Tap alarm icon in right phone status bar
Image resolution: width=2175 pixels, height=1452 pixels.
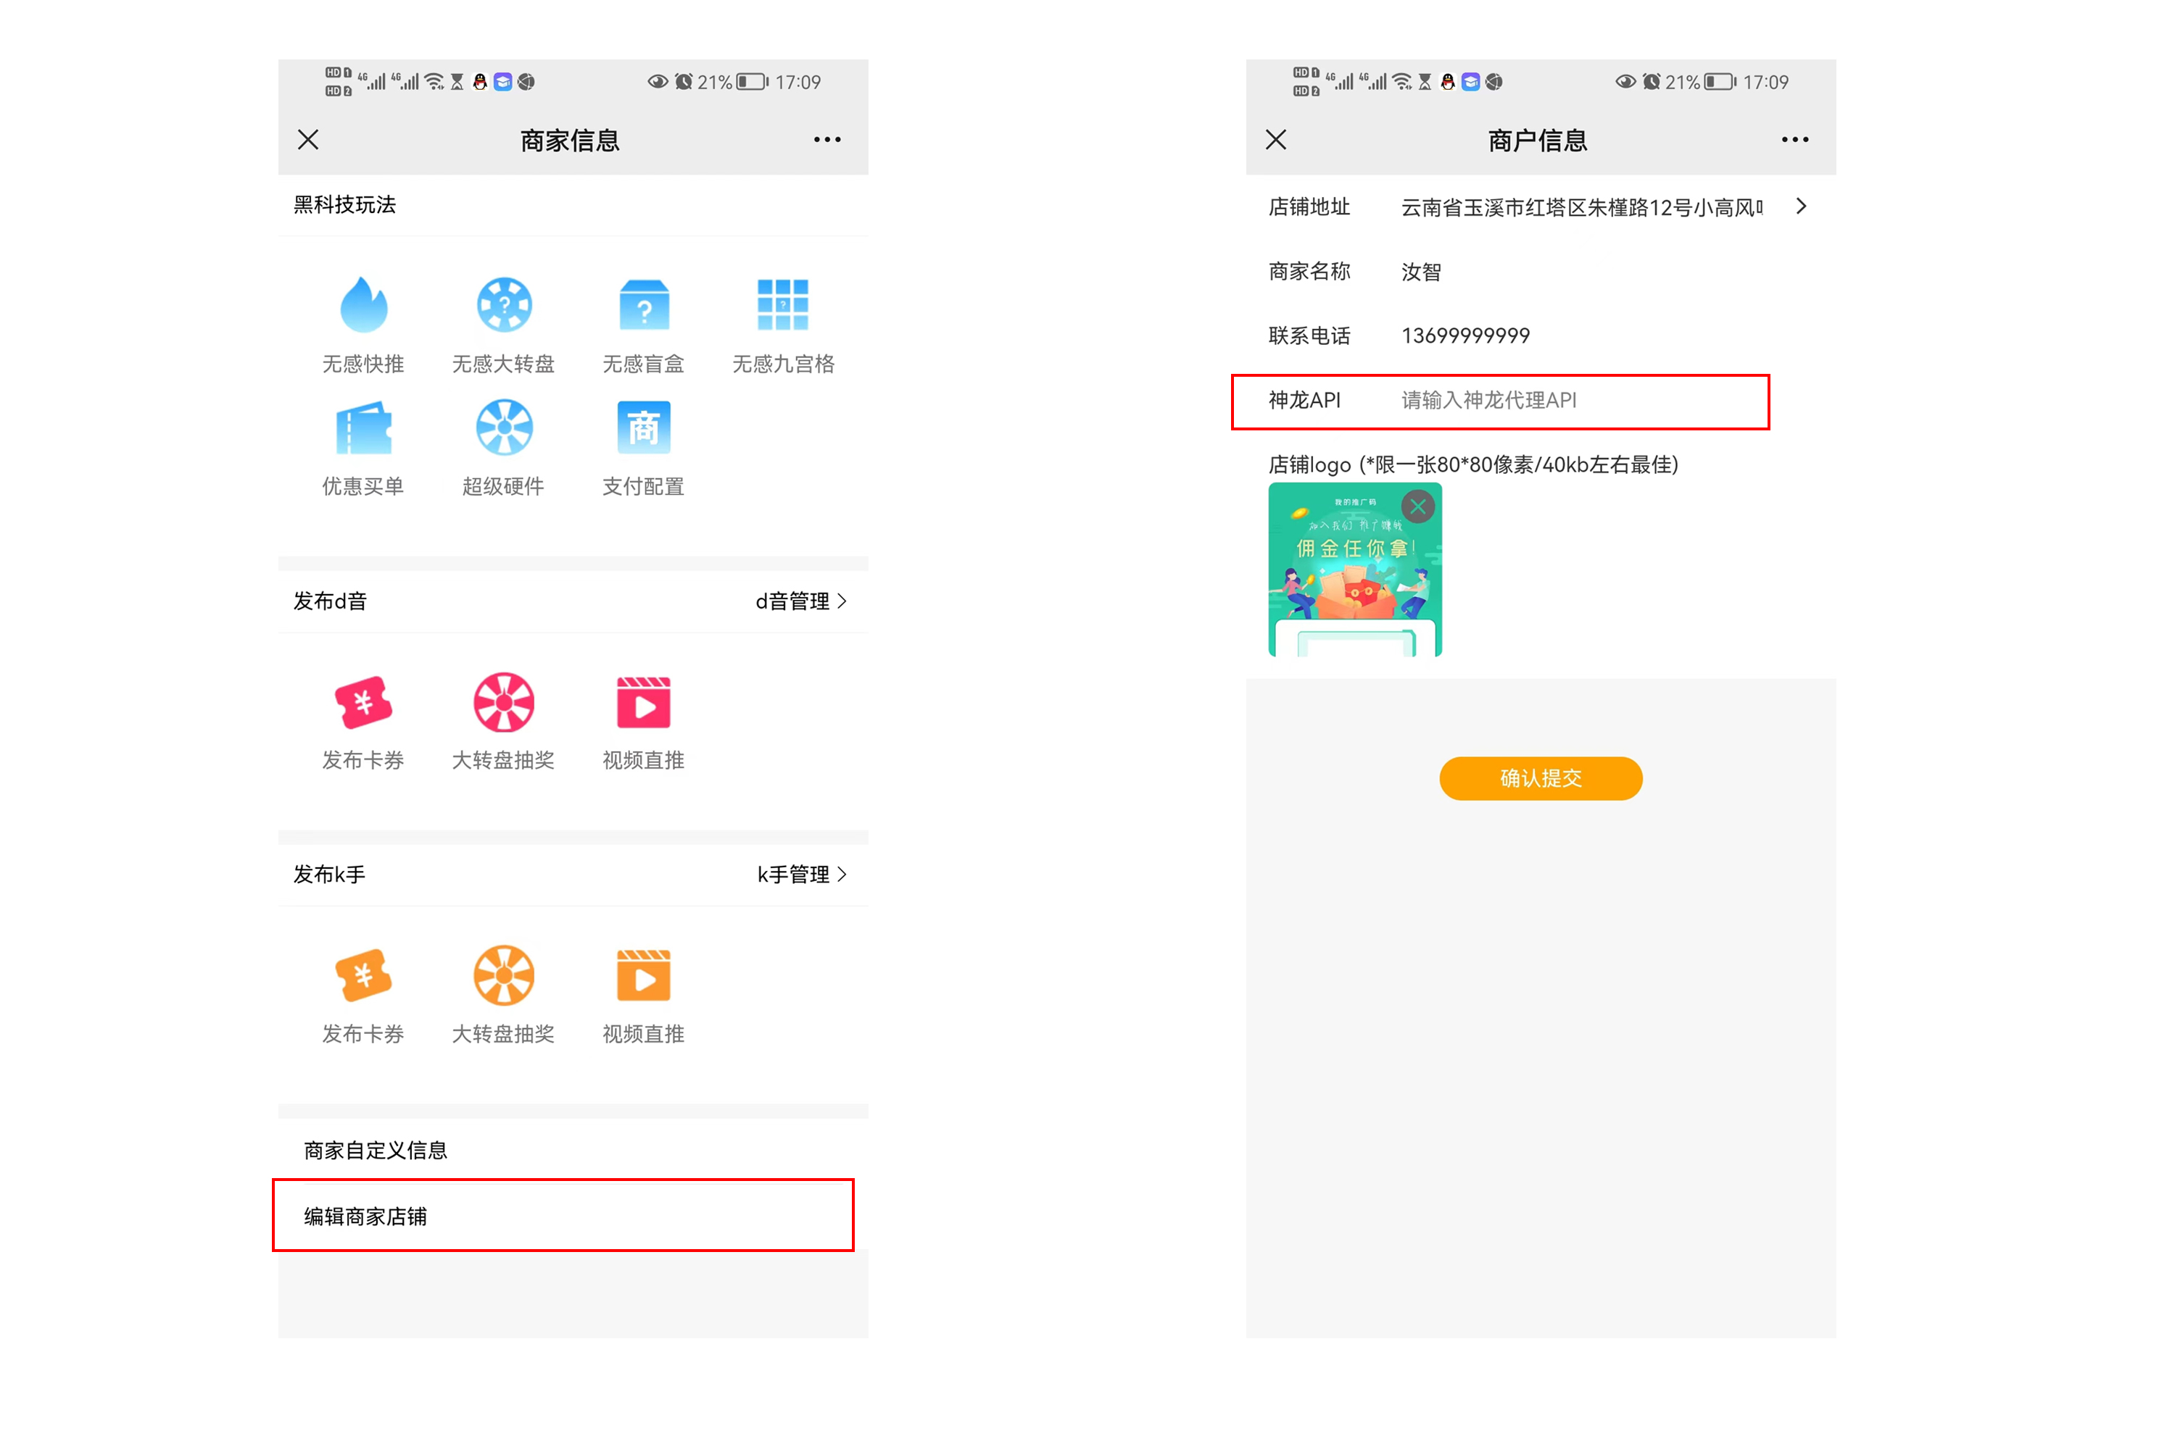[x=1652, y=81]
